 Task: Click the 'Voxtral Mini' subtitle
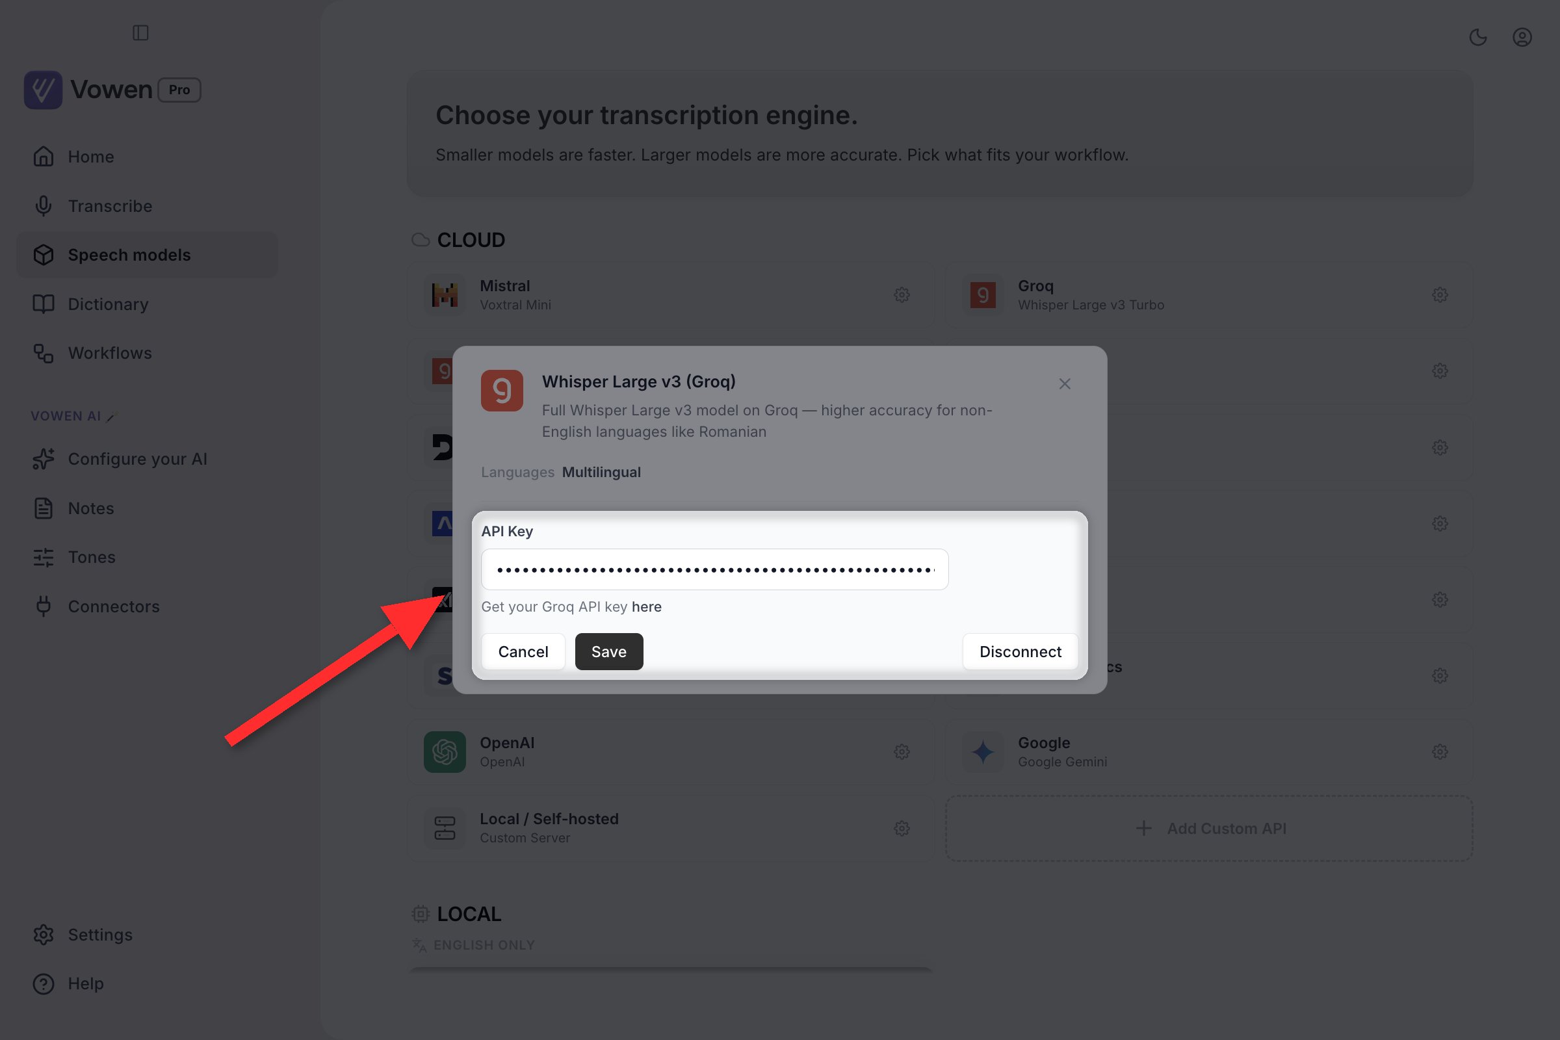click(x=515, y=305)
